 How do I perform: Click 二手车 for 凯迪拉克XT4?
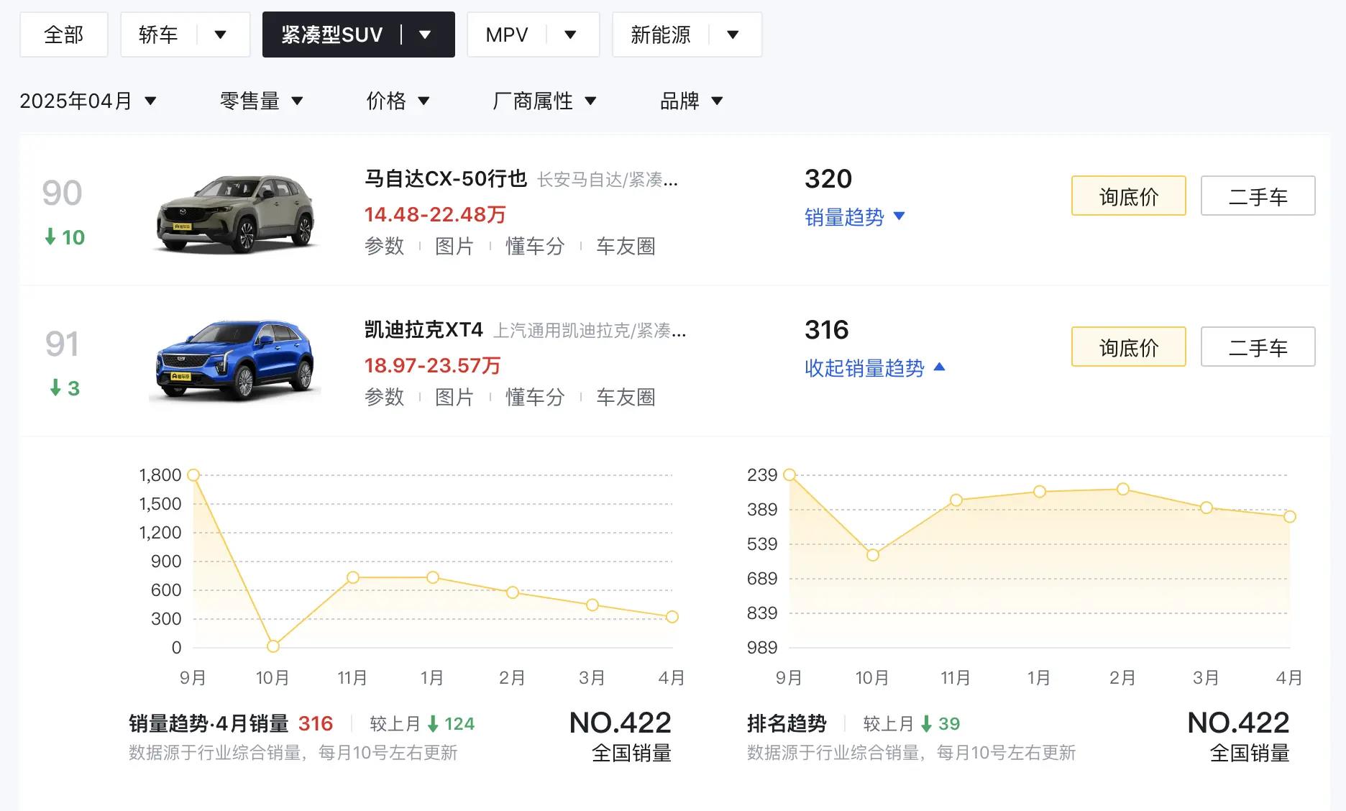click(1258, 347)
